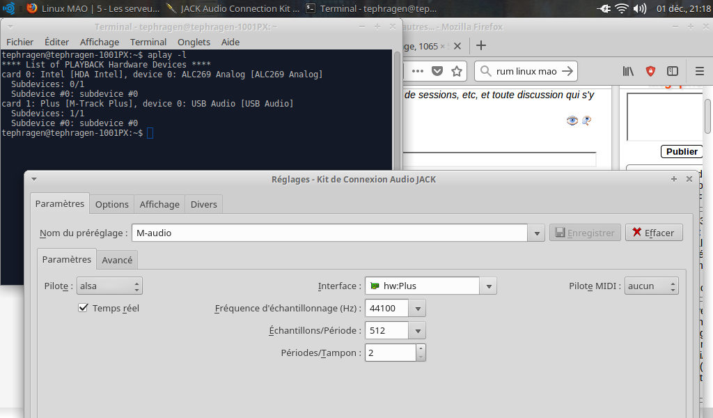Open Firefox library icon
This screenshot has width=713, height=418.
[x=628, y=71]
